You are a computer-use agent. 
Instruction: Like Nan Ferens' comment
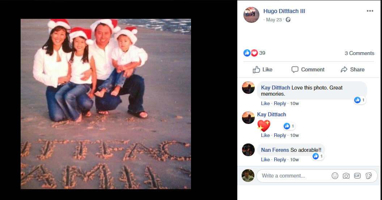pos(266,159)
